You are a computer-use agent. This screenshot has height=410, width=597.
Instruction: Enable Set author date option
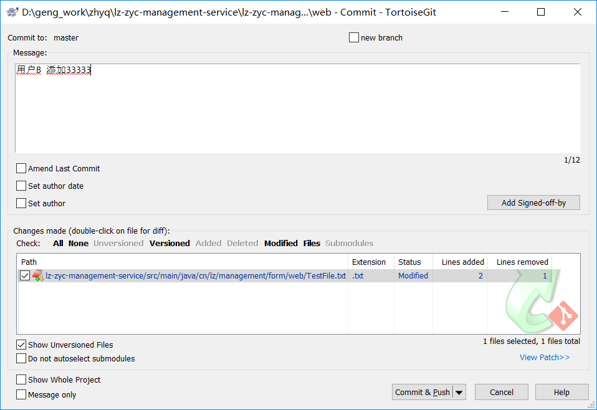click(x=21, y=186)
